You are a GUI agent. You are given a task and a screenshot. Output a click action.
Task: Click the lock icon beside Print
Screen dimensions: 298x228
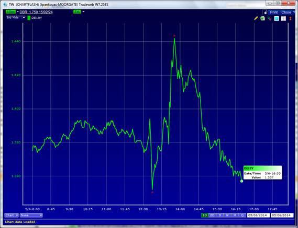(266, 13)
